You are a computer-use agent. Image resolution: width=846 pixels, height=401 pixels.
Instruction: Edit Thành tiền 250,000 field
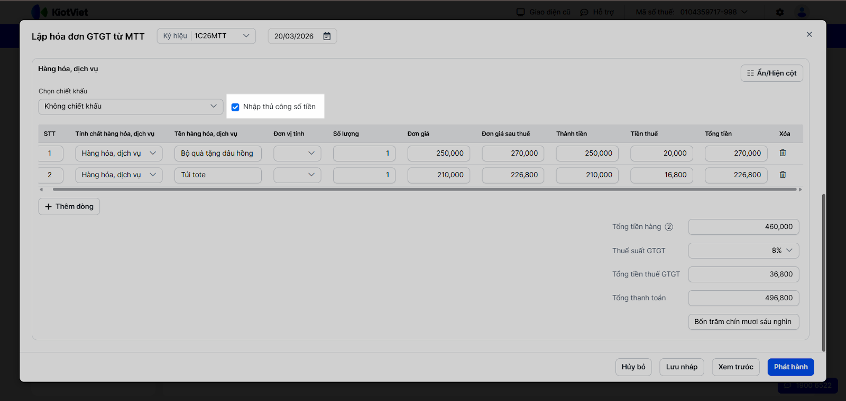587,154
